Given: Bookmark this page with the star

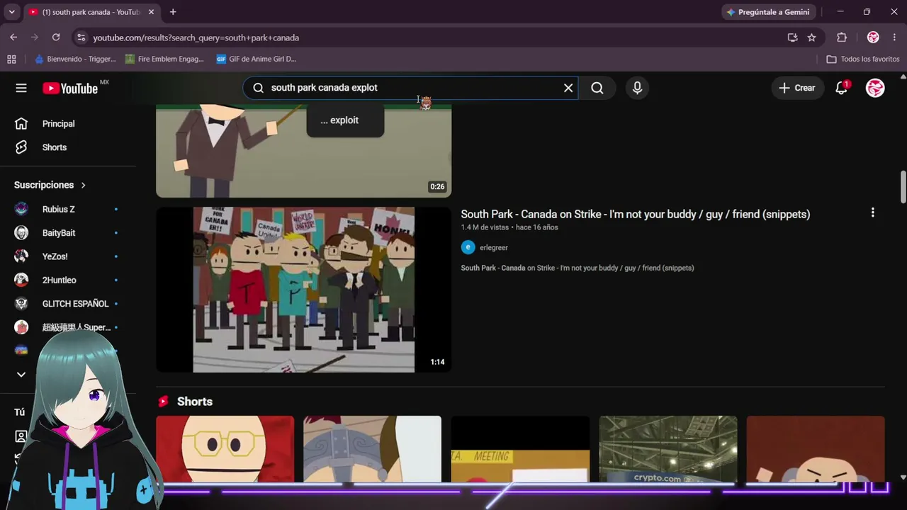Looking at the screenshot, I should tap(812, 38).
